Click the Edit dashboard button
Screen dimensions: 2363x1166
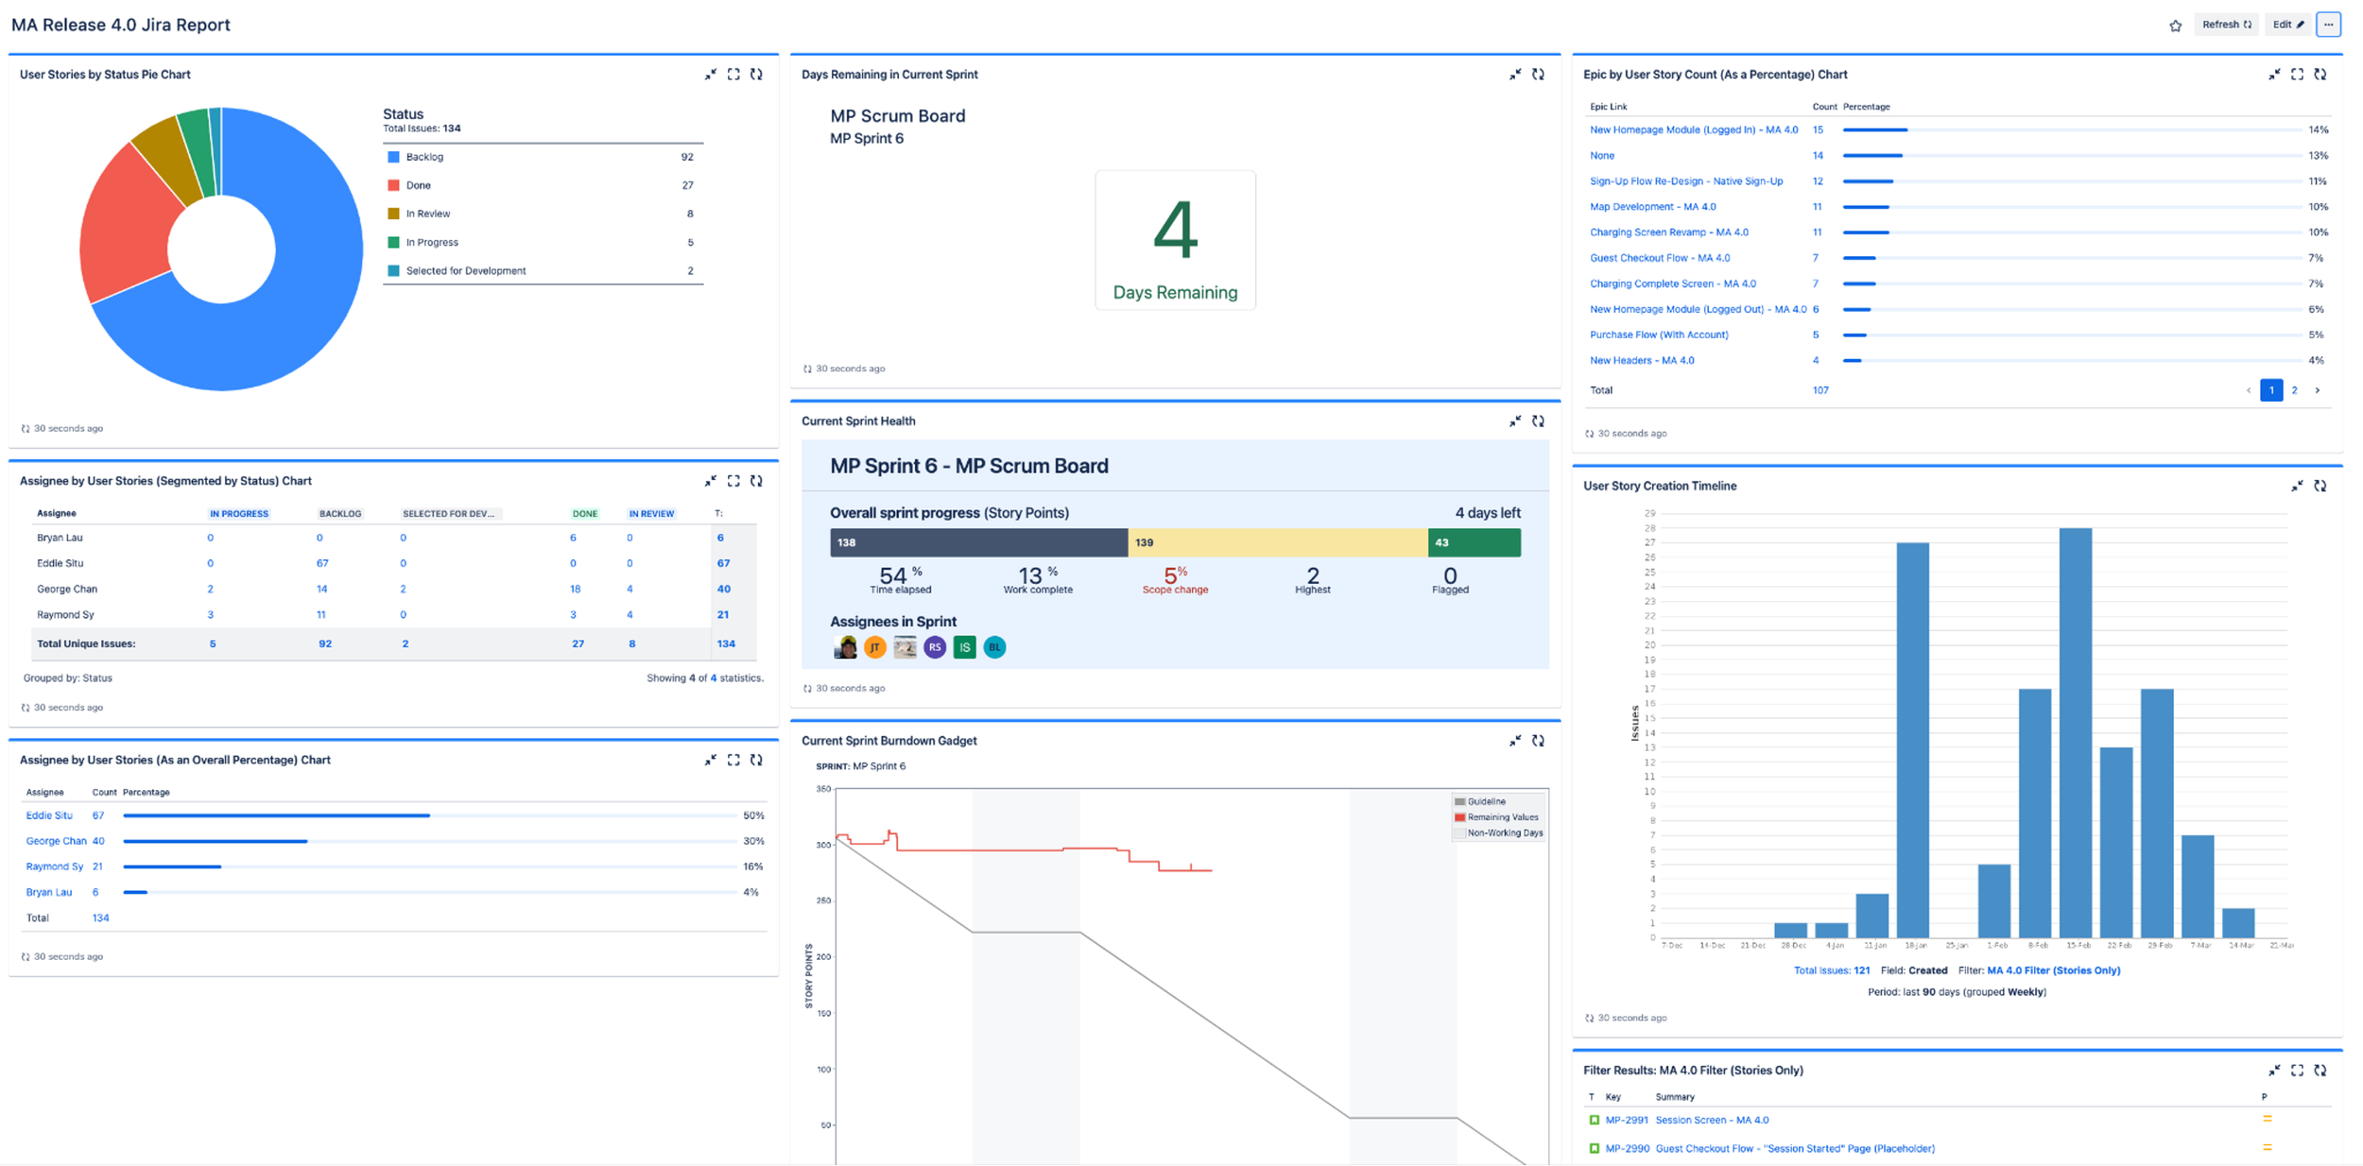2287,25
